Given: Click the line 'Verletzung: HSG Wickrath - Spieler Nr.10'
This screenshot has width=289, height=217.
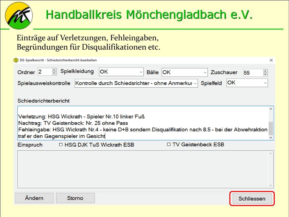Looking at the screenshot, I should pyautogui.click(x=82, y=117).
